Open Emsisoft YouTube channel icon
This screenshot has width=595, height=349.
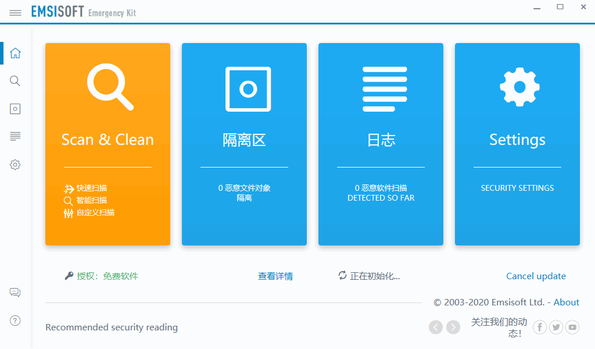click(x=572, y=327)
